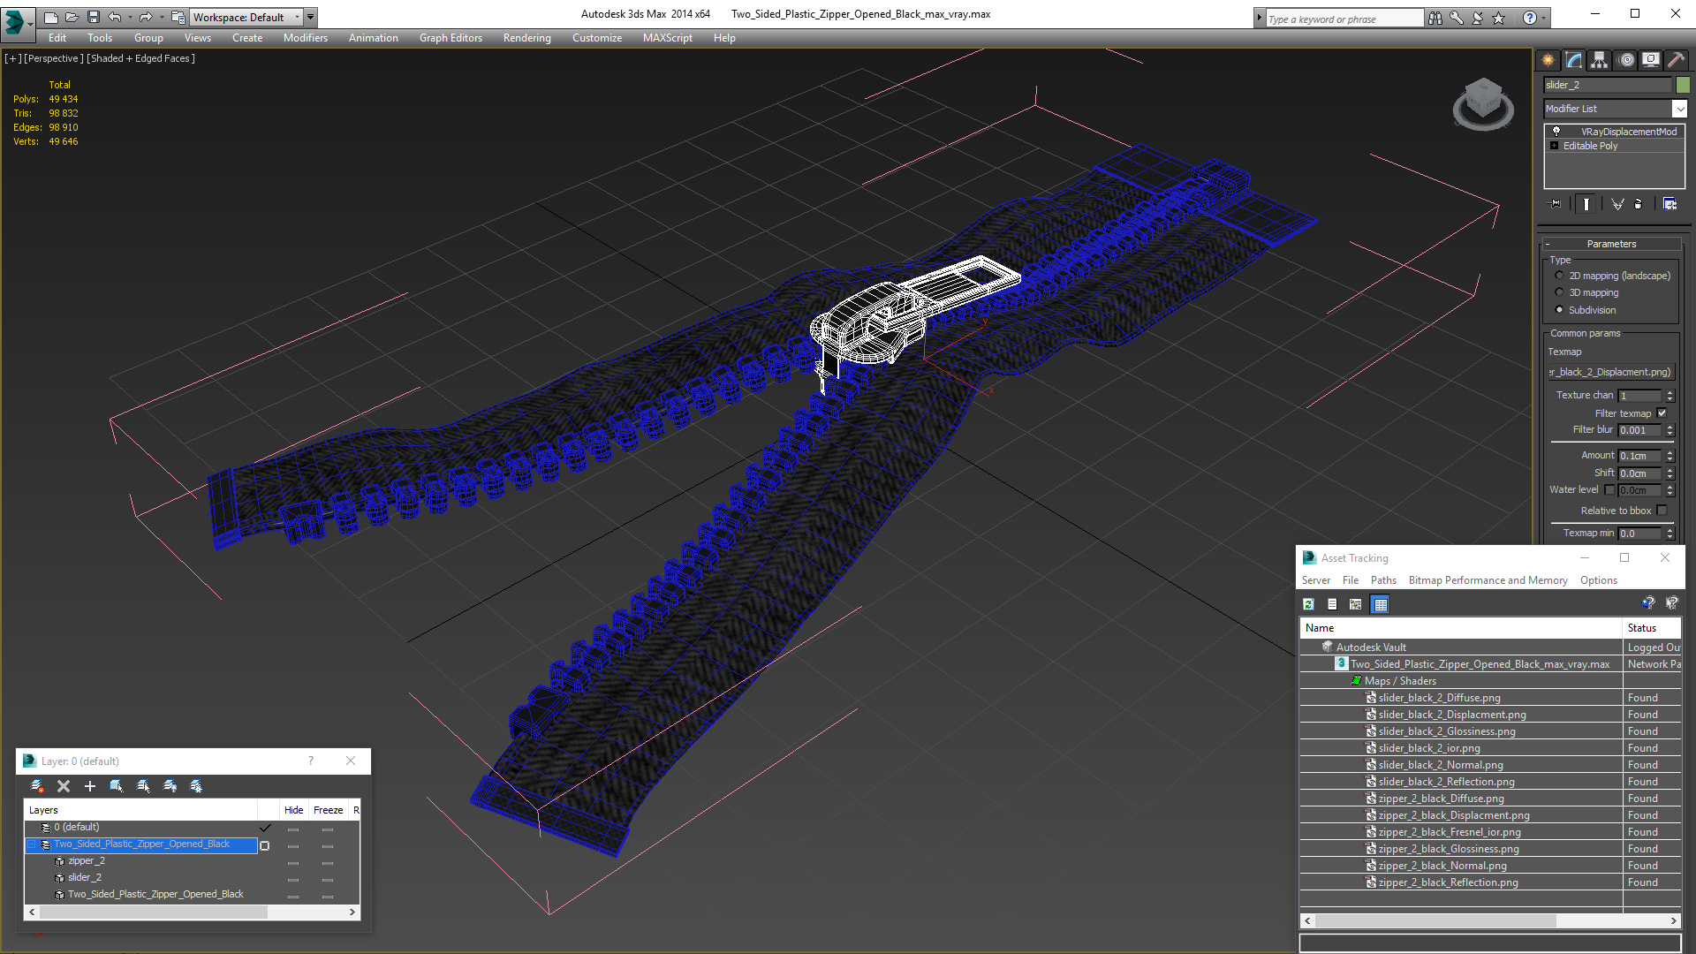This screenshot has width=1696, height=954.
Task: Switch to the Utilities hammer panel
Action: (1676, 60)
